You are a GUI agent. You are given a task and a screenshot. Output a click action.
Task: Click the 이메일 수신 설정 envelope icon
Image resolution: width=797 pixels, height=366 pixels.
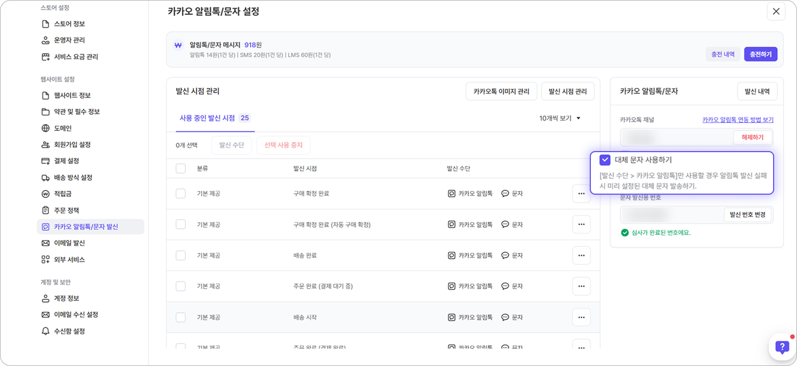point(45,315)
